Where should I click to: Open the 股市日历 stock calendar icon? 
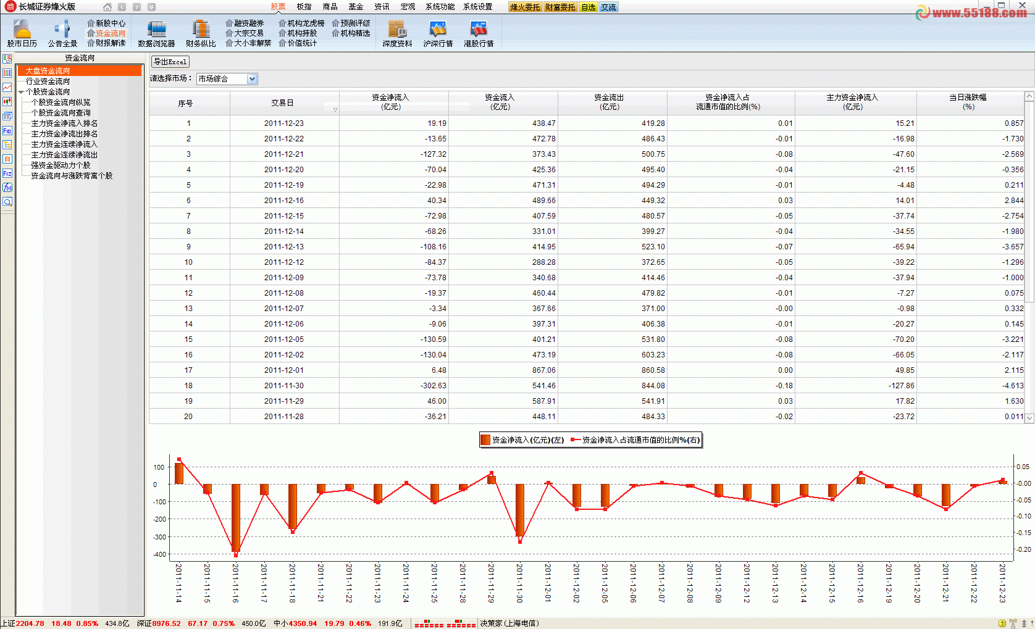pyautogui.click(x=22, y=33)
